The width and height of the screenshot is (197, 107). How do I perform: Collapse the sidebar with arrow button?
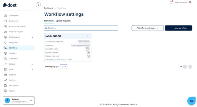(38, 5)
